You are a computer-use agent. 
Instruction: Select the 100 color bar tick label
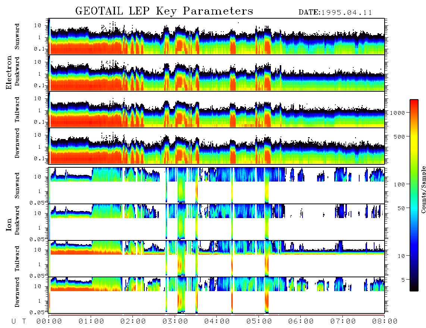(399, 184)
